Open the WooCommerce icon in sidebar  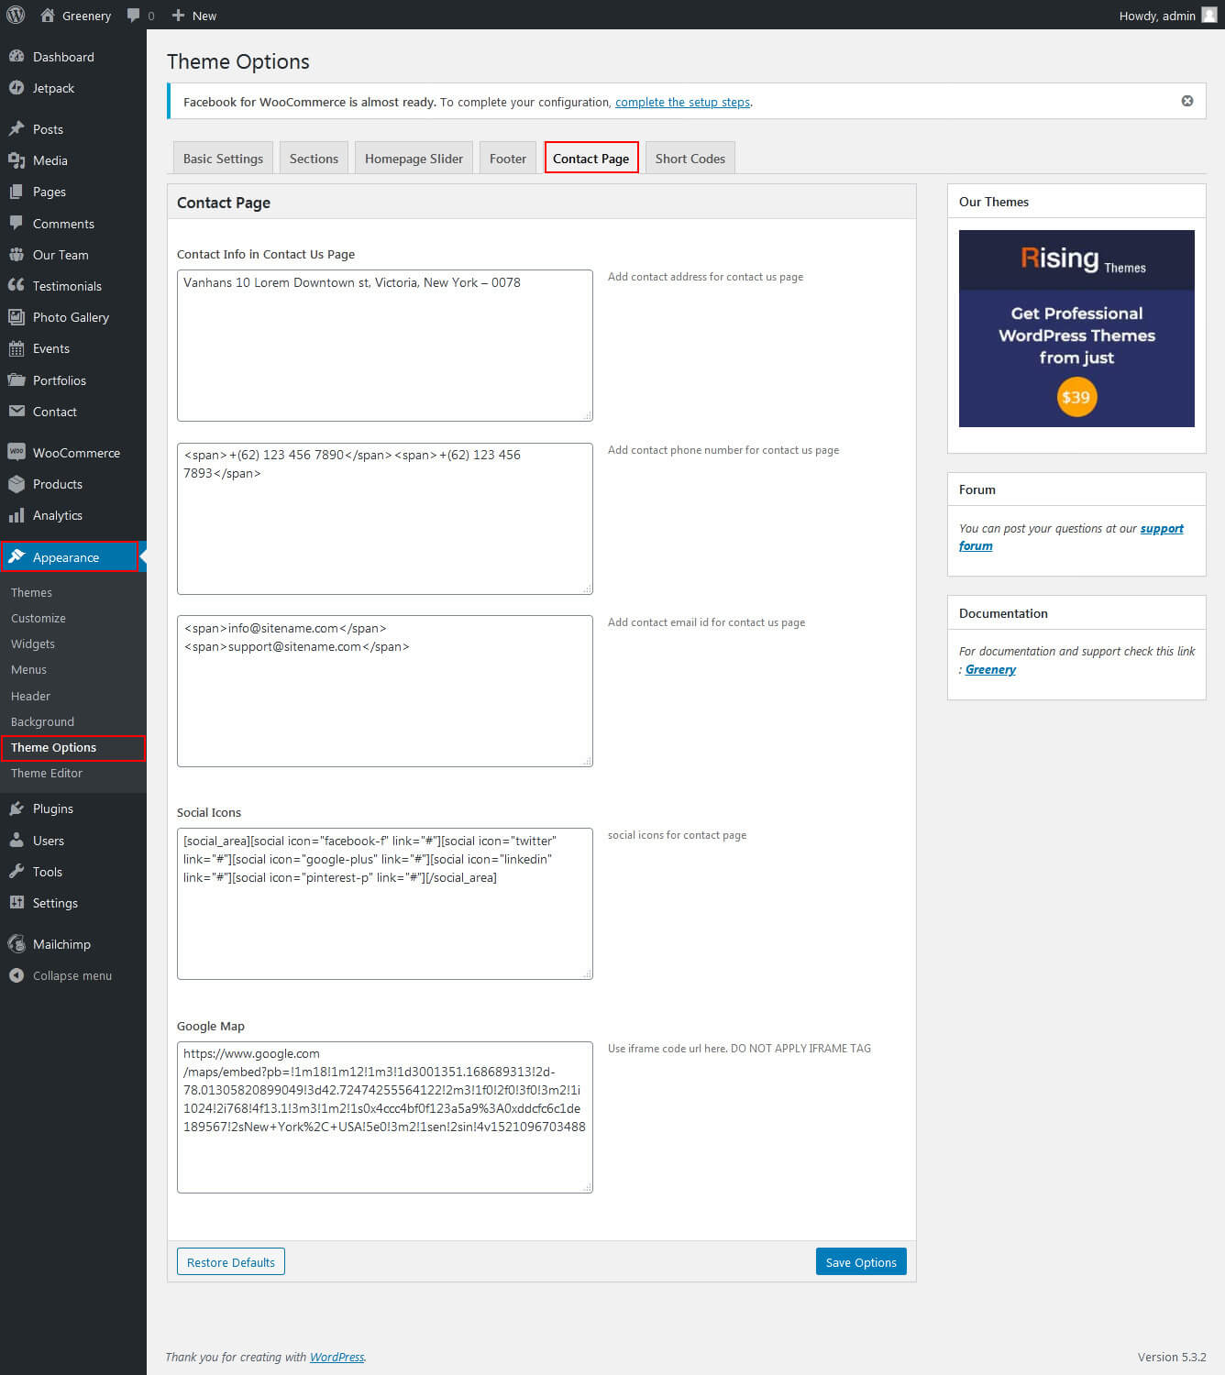click(17, 452)
